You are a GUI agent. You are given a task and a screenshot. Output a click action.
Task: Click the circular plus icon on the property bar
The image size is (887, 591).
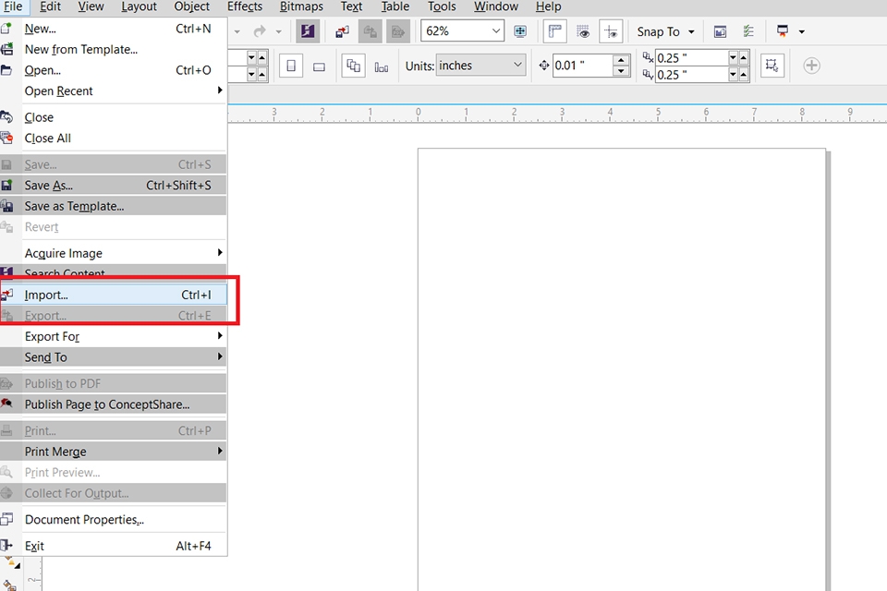(x=811, y=65)
